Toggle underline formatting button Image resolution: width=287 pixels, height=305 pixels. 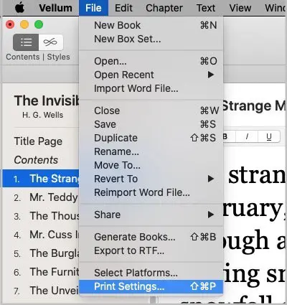[269, 137]
